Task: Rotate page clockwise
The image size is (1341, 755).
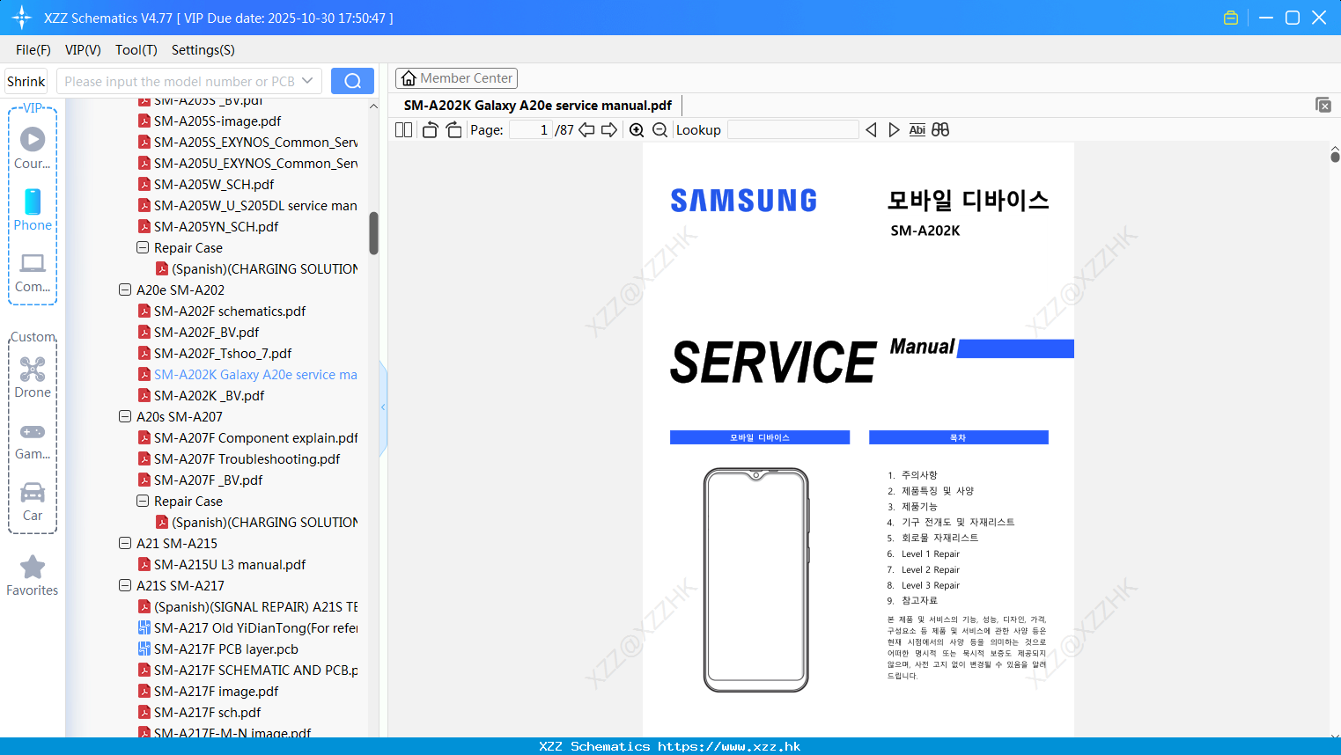Action: click(x=453, y=130)
